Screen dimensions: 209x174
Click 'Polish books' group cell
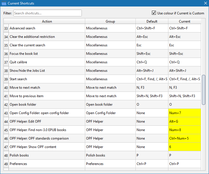110,155
